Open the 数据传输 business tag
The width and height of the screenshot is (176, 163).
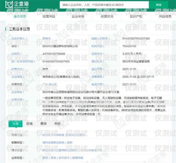click(78, 158)
